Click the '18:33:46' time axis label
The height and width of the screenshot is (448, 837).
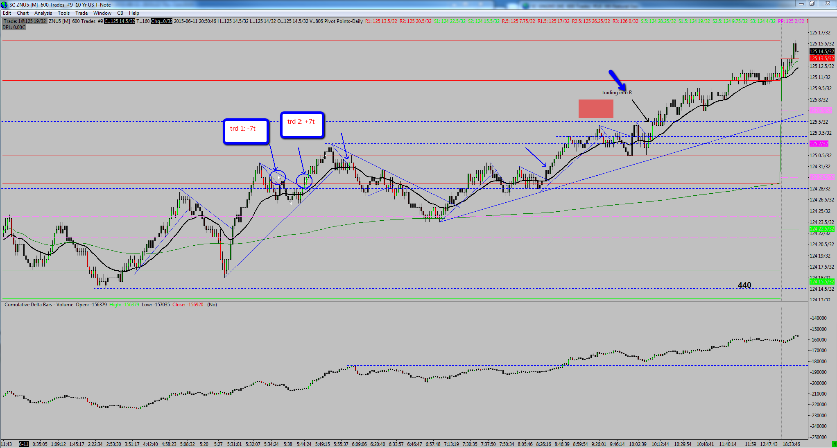[791, 444]
